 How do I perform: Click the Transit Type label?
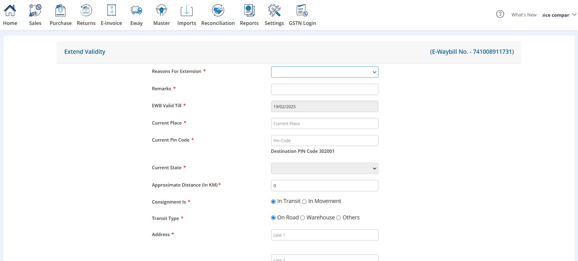[165, 218]
